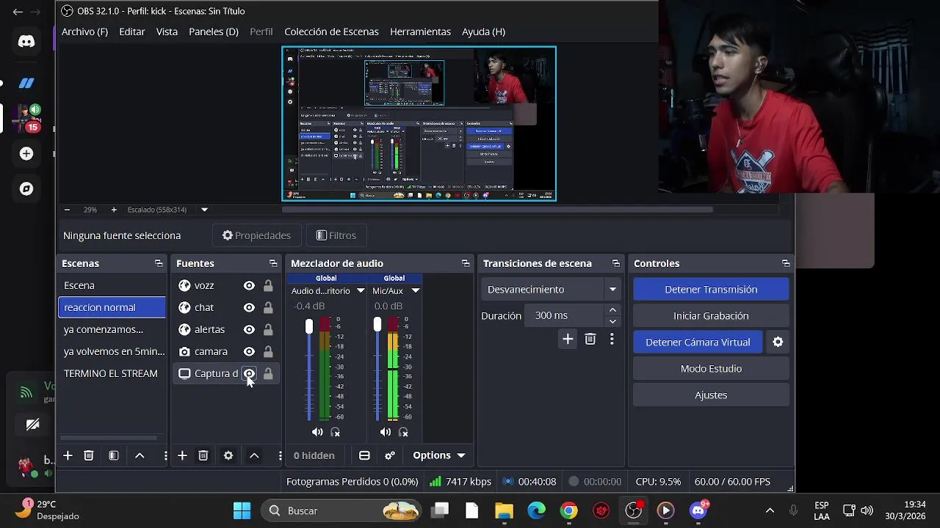Open Archivo menu
940x528 pixels.
point(84,32)
